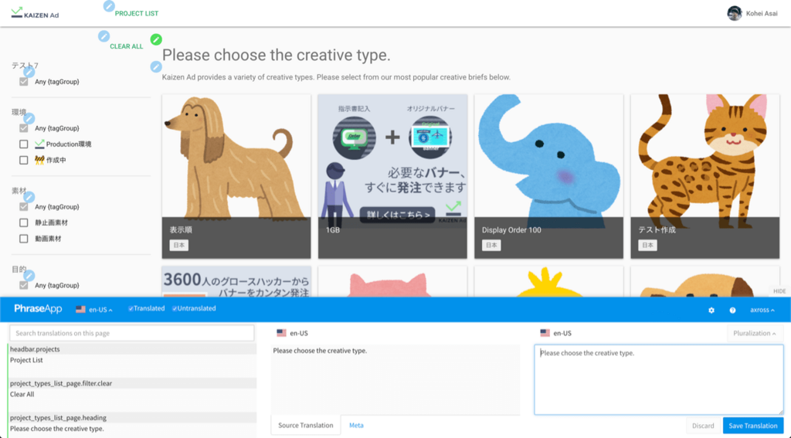Switch to Source Translation tab
This screenshot has width=791, height=438.
(x=306, y=425)
